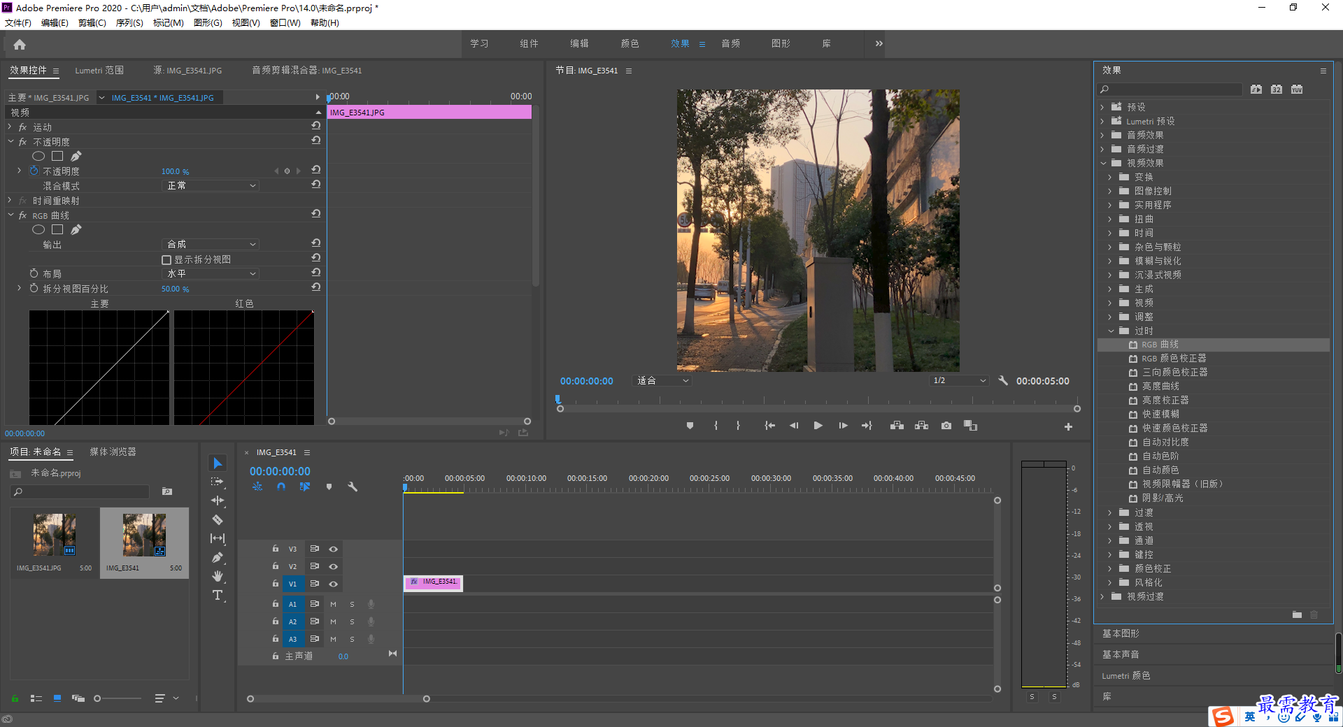Expand the 音频效果 folder
This screenshot has width=1343, height=727.
[1102, 135]
